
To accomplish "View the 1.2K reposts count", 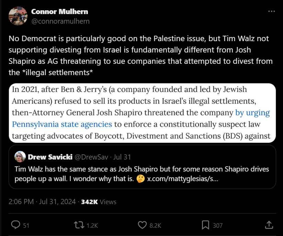I will click(x=92, y=226).
